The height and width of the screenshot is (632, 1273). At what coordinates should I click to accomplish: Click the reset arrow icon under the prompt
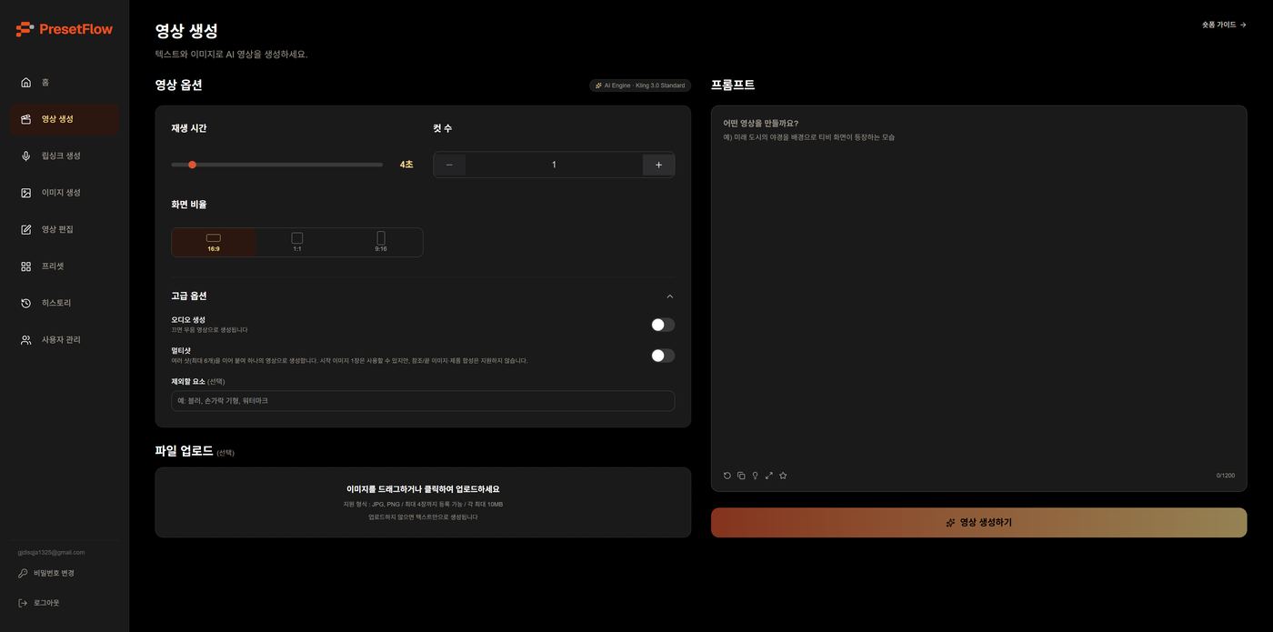click(727, 476)
